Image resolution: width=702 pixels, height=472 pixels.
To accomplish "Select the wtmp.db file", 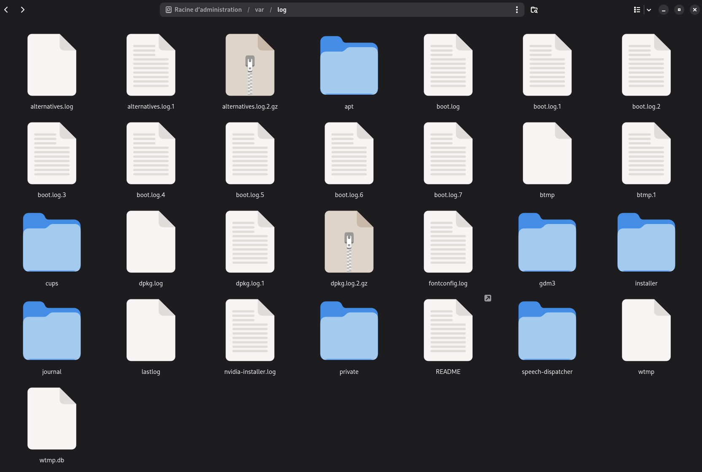I will pyautogui.click(x=52, y=419).
